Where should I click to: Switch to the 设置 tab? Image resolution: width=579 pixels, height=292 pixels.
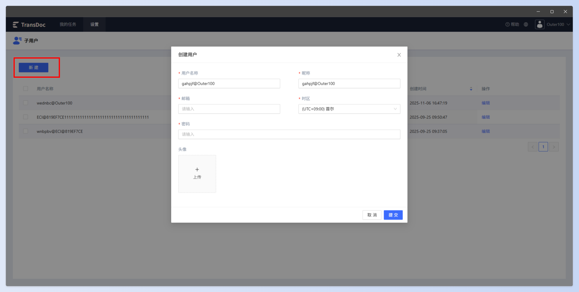pos(95,25)
